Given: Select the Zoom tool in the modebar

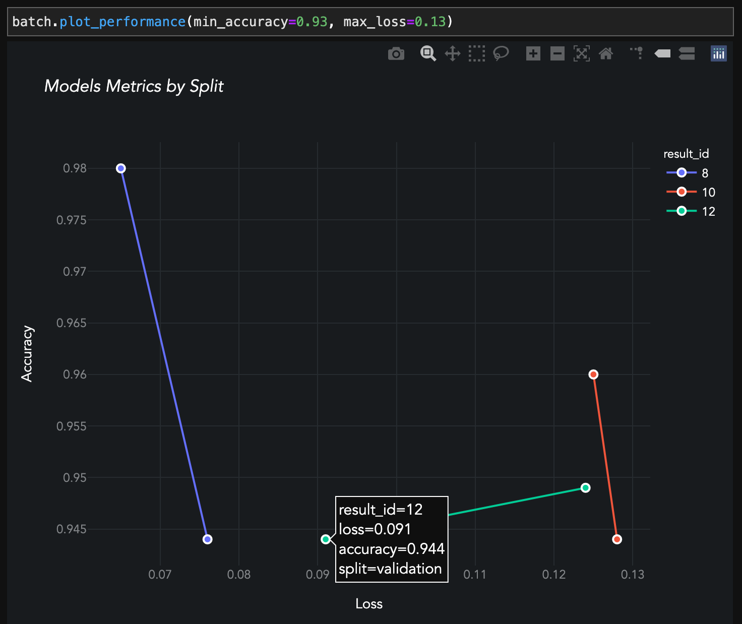Looking at the screenshot, I should (x=428, y=53).
